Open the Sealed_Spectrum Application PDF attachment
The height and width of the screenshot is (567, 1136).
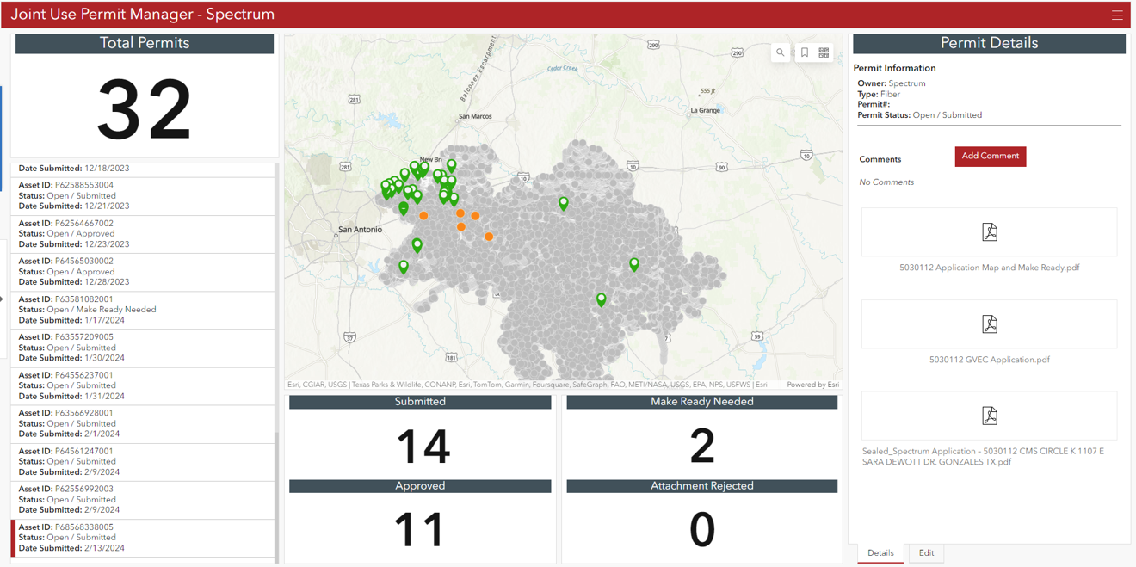[x=989, y=416]
